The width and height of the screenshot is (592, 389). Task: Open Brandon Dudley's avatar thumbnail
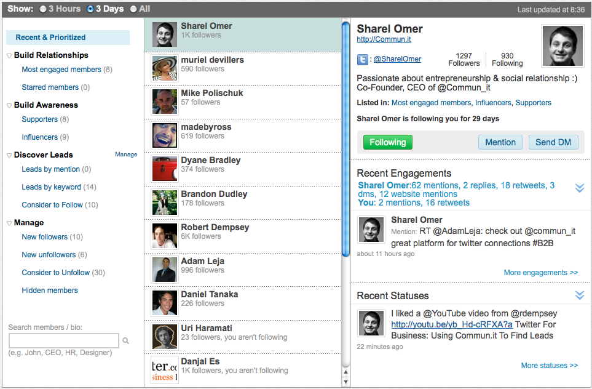[x=164, y=203]
